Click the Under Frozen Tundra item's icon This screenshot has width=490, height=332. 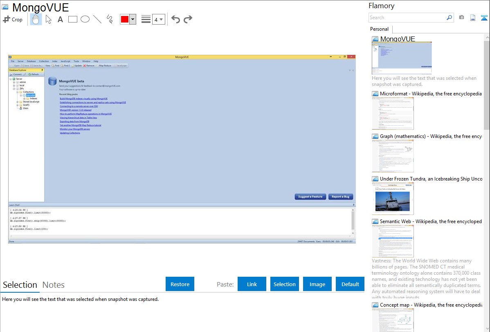(x=375, y=178)
